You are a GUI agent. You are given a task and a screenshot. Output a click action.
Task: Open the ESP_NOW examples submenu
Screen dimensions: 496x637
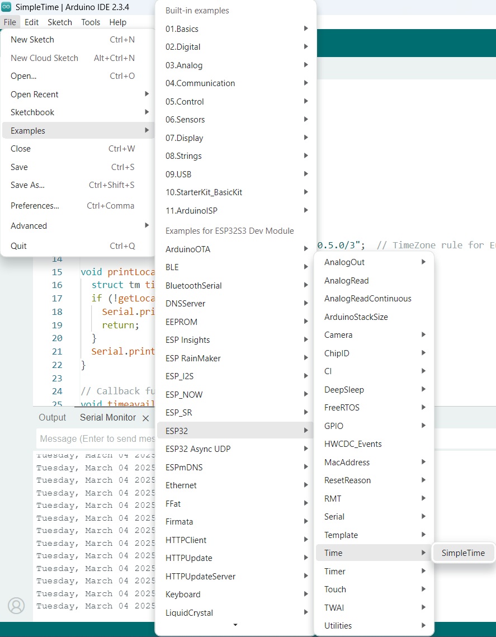(235, 394)
